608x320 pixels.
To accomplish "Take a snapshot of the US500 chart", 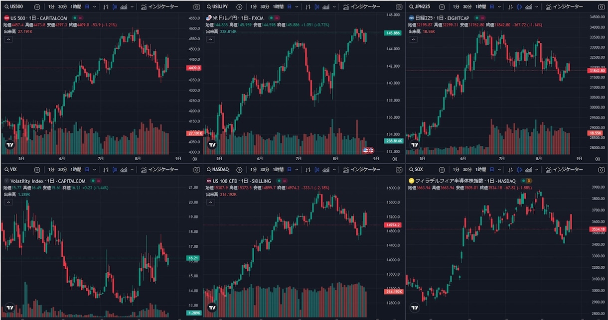I will [x=196, y=7].
